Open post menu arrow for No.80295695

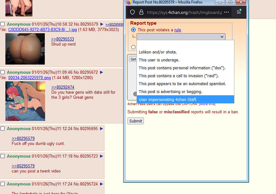(x=102, y=128)
